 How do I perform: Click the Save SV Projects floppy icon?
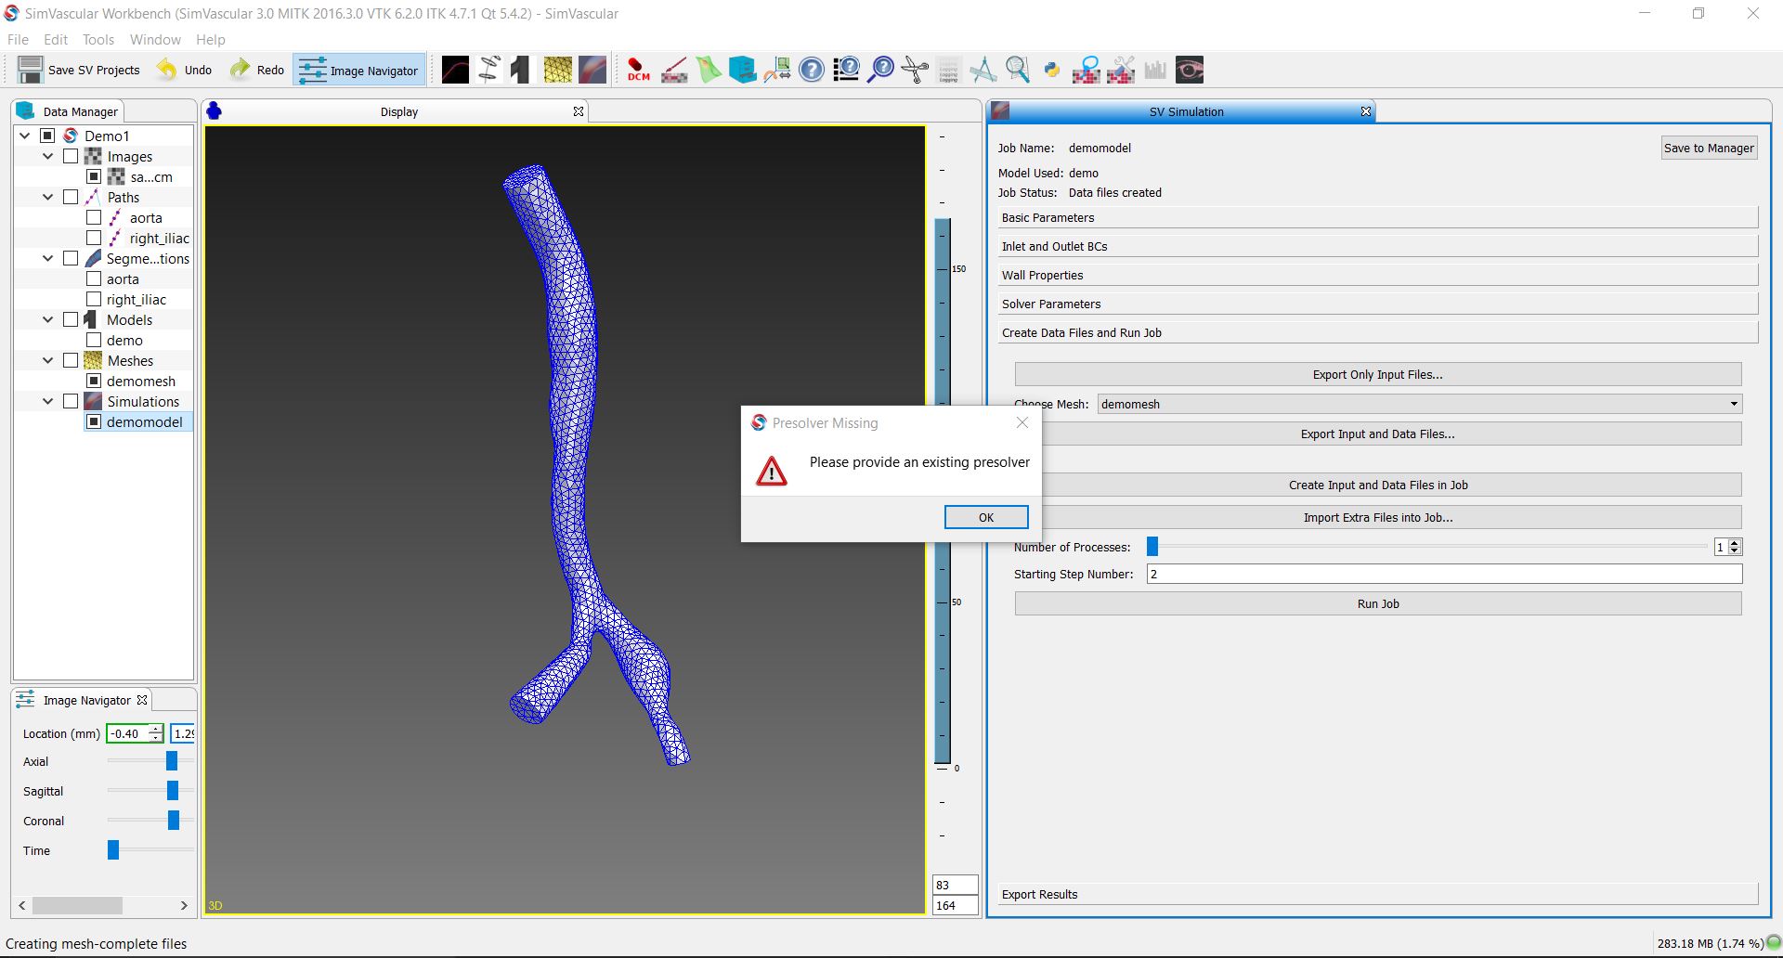31,70
